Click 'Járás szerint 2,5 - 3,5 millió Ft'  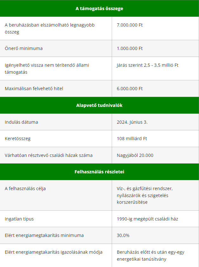tap(147, 65)
